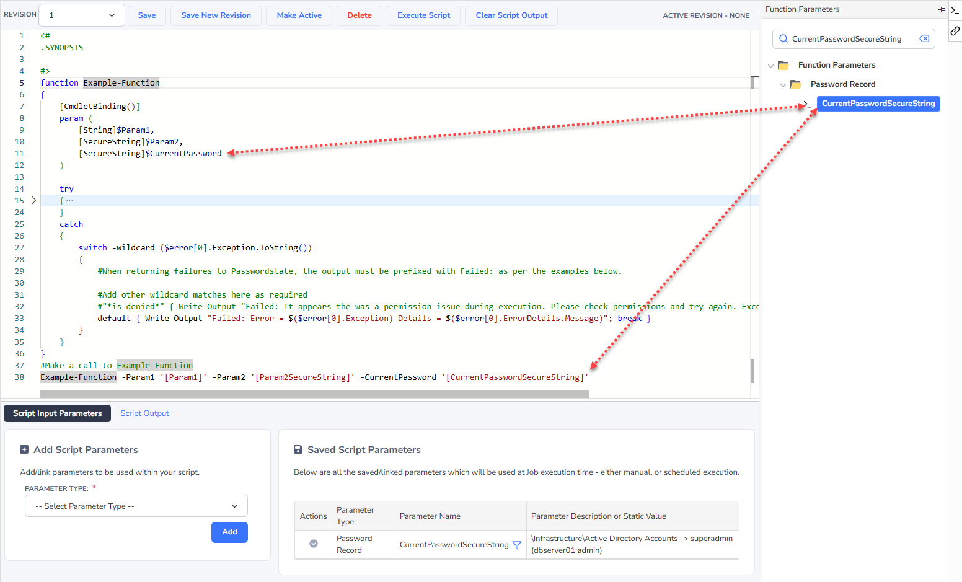The width and height of the screenshot is (962, 582).
Task: Select the CurrentPasswordSecureString tree item
Action: 878,104
